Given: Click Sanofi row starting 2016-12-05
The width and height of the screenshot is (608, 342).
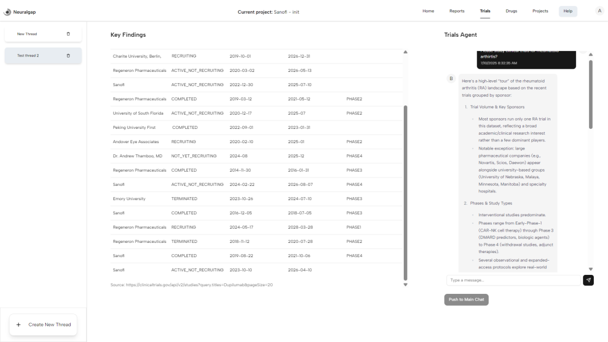Looking at the screenshot, I should point(256,213).
